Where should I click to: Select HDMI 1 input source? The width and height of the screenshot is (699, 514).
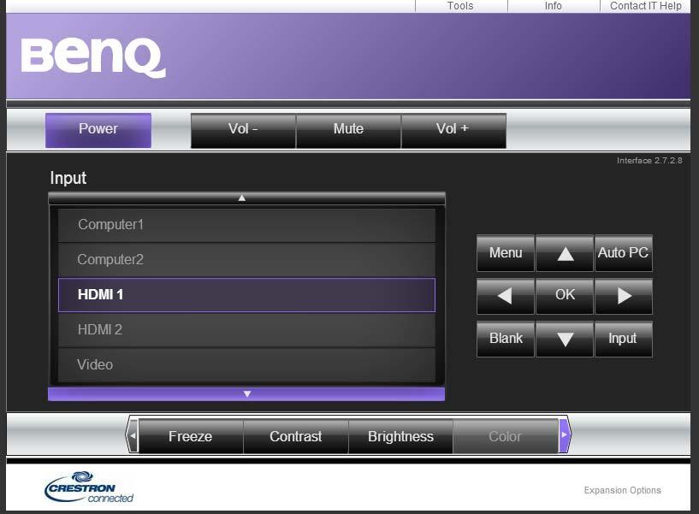click(246, 295)
